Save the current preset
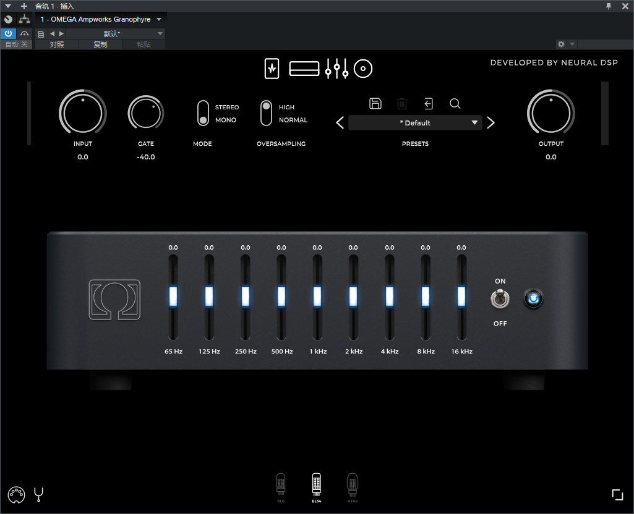Screen dimensions: 634x514 click(x=375, y=103)
